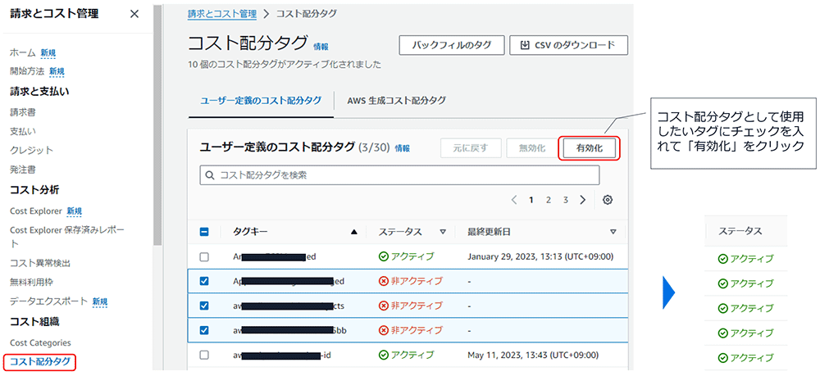The height and width of the screenshot is (376, 820).
Task: Select page 1 in pagination
Action: point(531,200)
